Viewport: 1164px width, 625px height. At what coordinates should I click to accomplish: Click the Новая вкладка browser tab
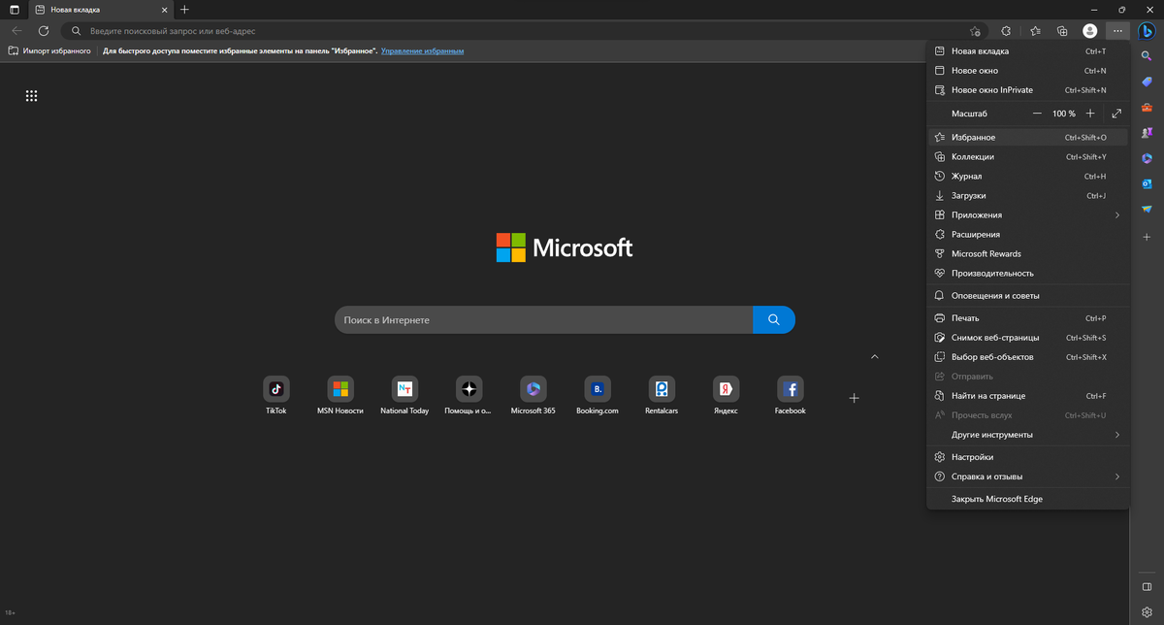(99, 9)
